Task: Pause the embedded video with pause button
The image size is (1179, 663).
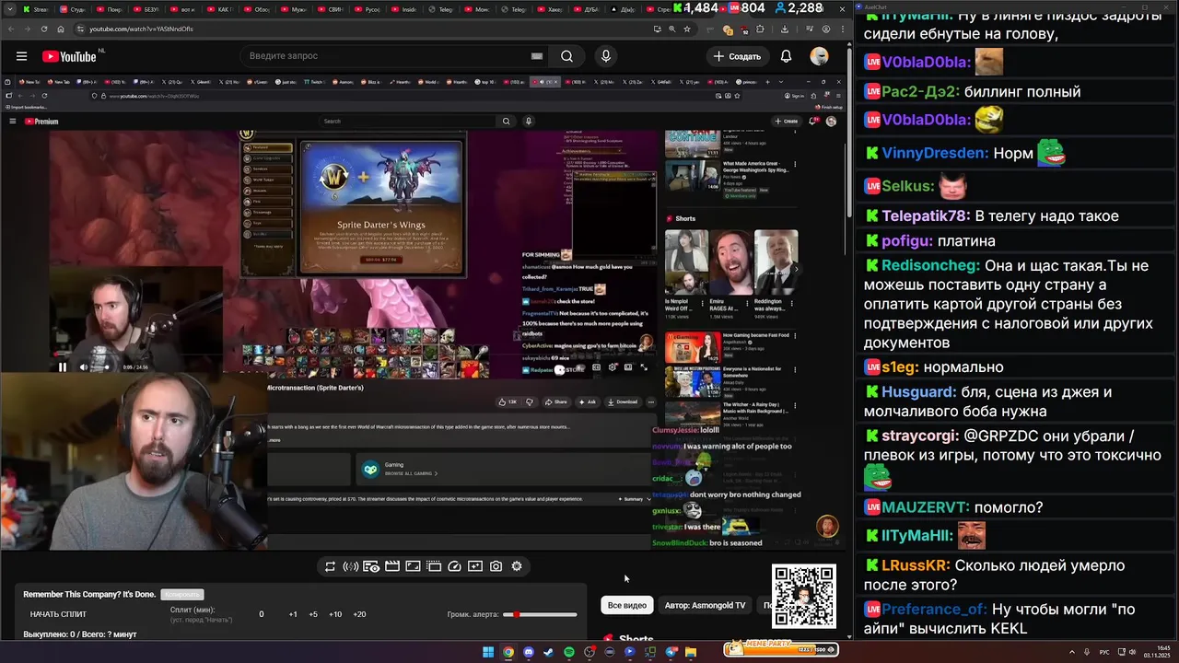Action: [x=62, y=366]
